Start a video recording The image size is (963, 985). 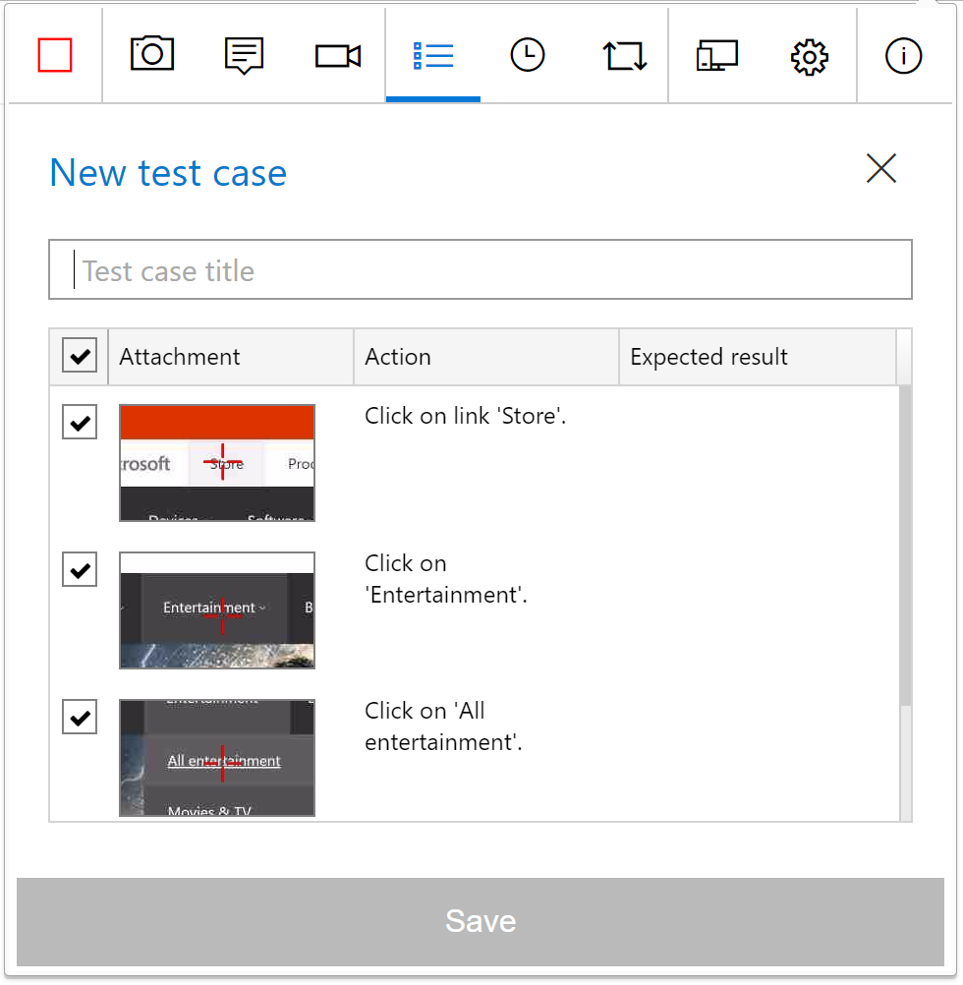point(337,56)
